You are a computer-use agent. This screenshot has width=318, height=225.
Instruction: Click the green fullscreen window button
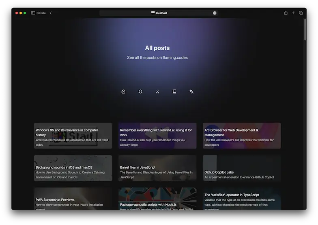click(25, 13)
